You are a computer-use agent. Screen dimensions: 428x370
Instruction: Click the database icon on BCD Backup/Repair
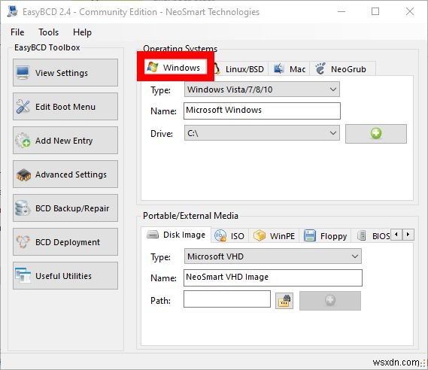tap(23, 208)
